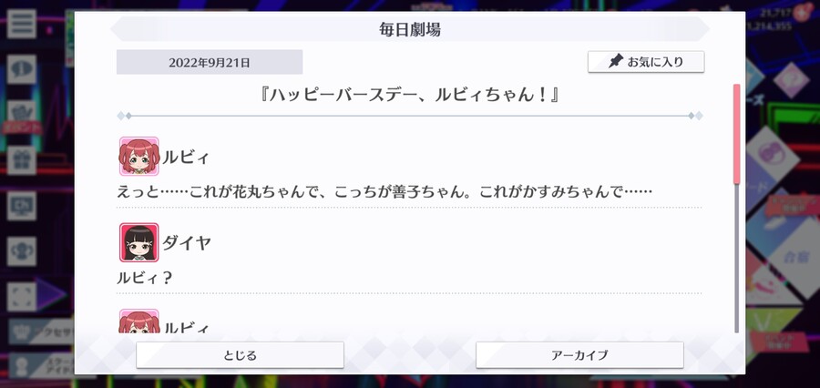820x388 pixels.
Task: Select the channel monitor icon in sidebar
Action: 22,206
